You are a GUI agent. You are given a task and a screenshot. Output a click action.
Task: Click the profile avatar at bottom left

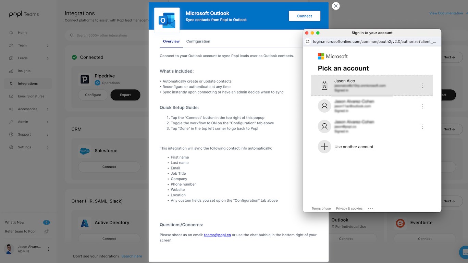[x=9, y=249]
